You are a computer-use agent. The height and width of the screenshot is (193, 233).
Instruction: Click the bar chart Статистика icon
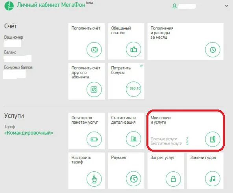tap(133, 139)
